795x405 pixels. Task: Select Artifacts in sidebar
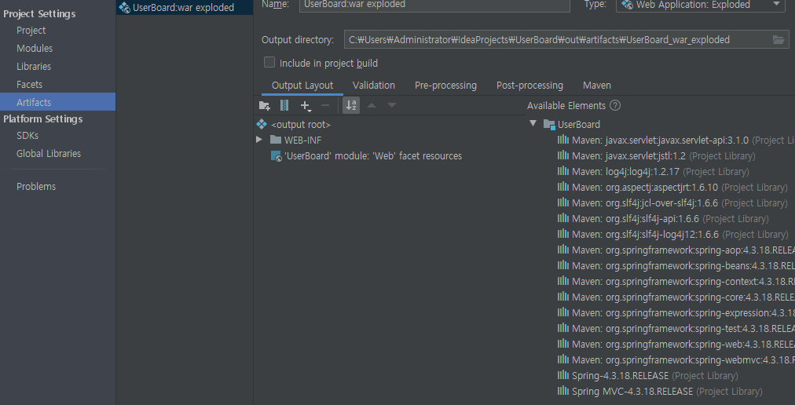pos(58,102)
